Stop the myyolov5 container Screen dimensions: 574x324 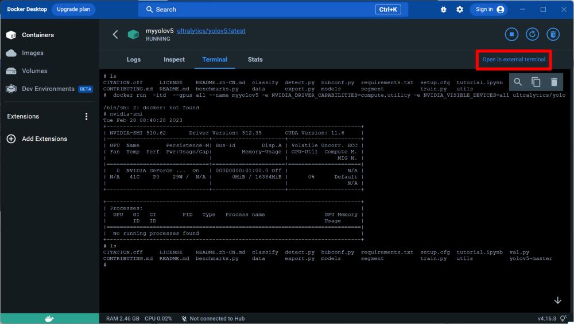coord(511,34)
